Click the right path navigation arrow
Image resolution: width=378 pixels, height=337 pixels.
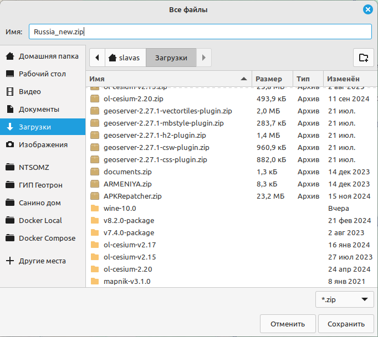(204, 58)
